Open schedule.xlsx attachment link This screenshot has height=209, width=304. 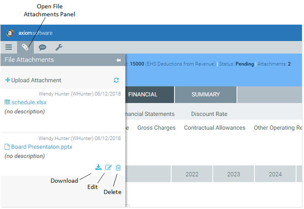pos(29,102)
